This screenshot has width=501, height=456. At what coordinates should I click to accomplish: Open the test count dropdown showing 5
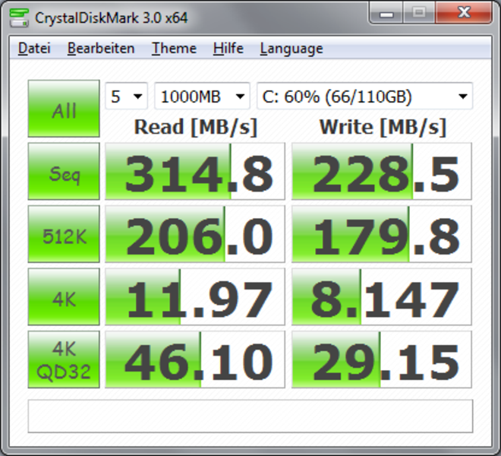point(127,96)
